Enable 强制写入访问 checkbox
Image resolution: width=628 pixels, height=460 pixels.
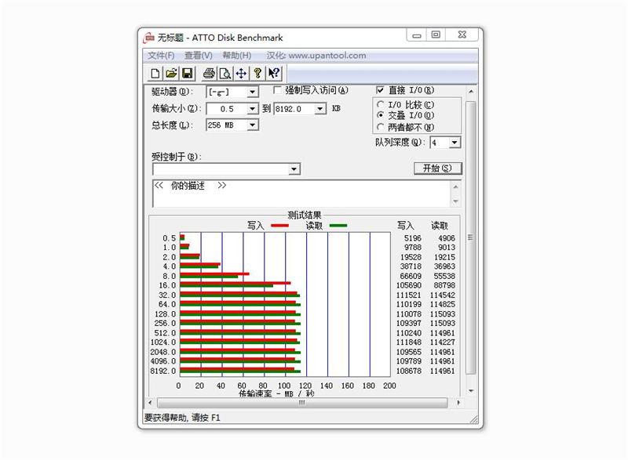tap(278, 90)
